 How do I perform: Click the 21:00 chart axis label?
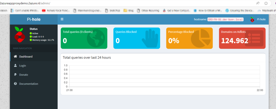click(x=69, y=90)
